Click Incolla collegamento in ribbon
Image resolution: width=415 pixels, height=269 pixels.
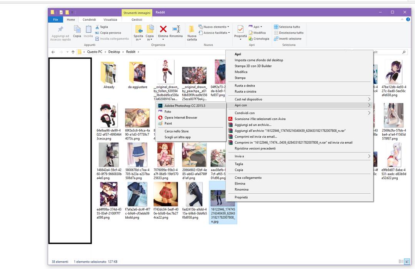click(112, 38)
